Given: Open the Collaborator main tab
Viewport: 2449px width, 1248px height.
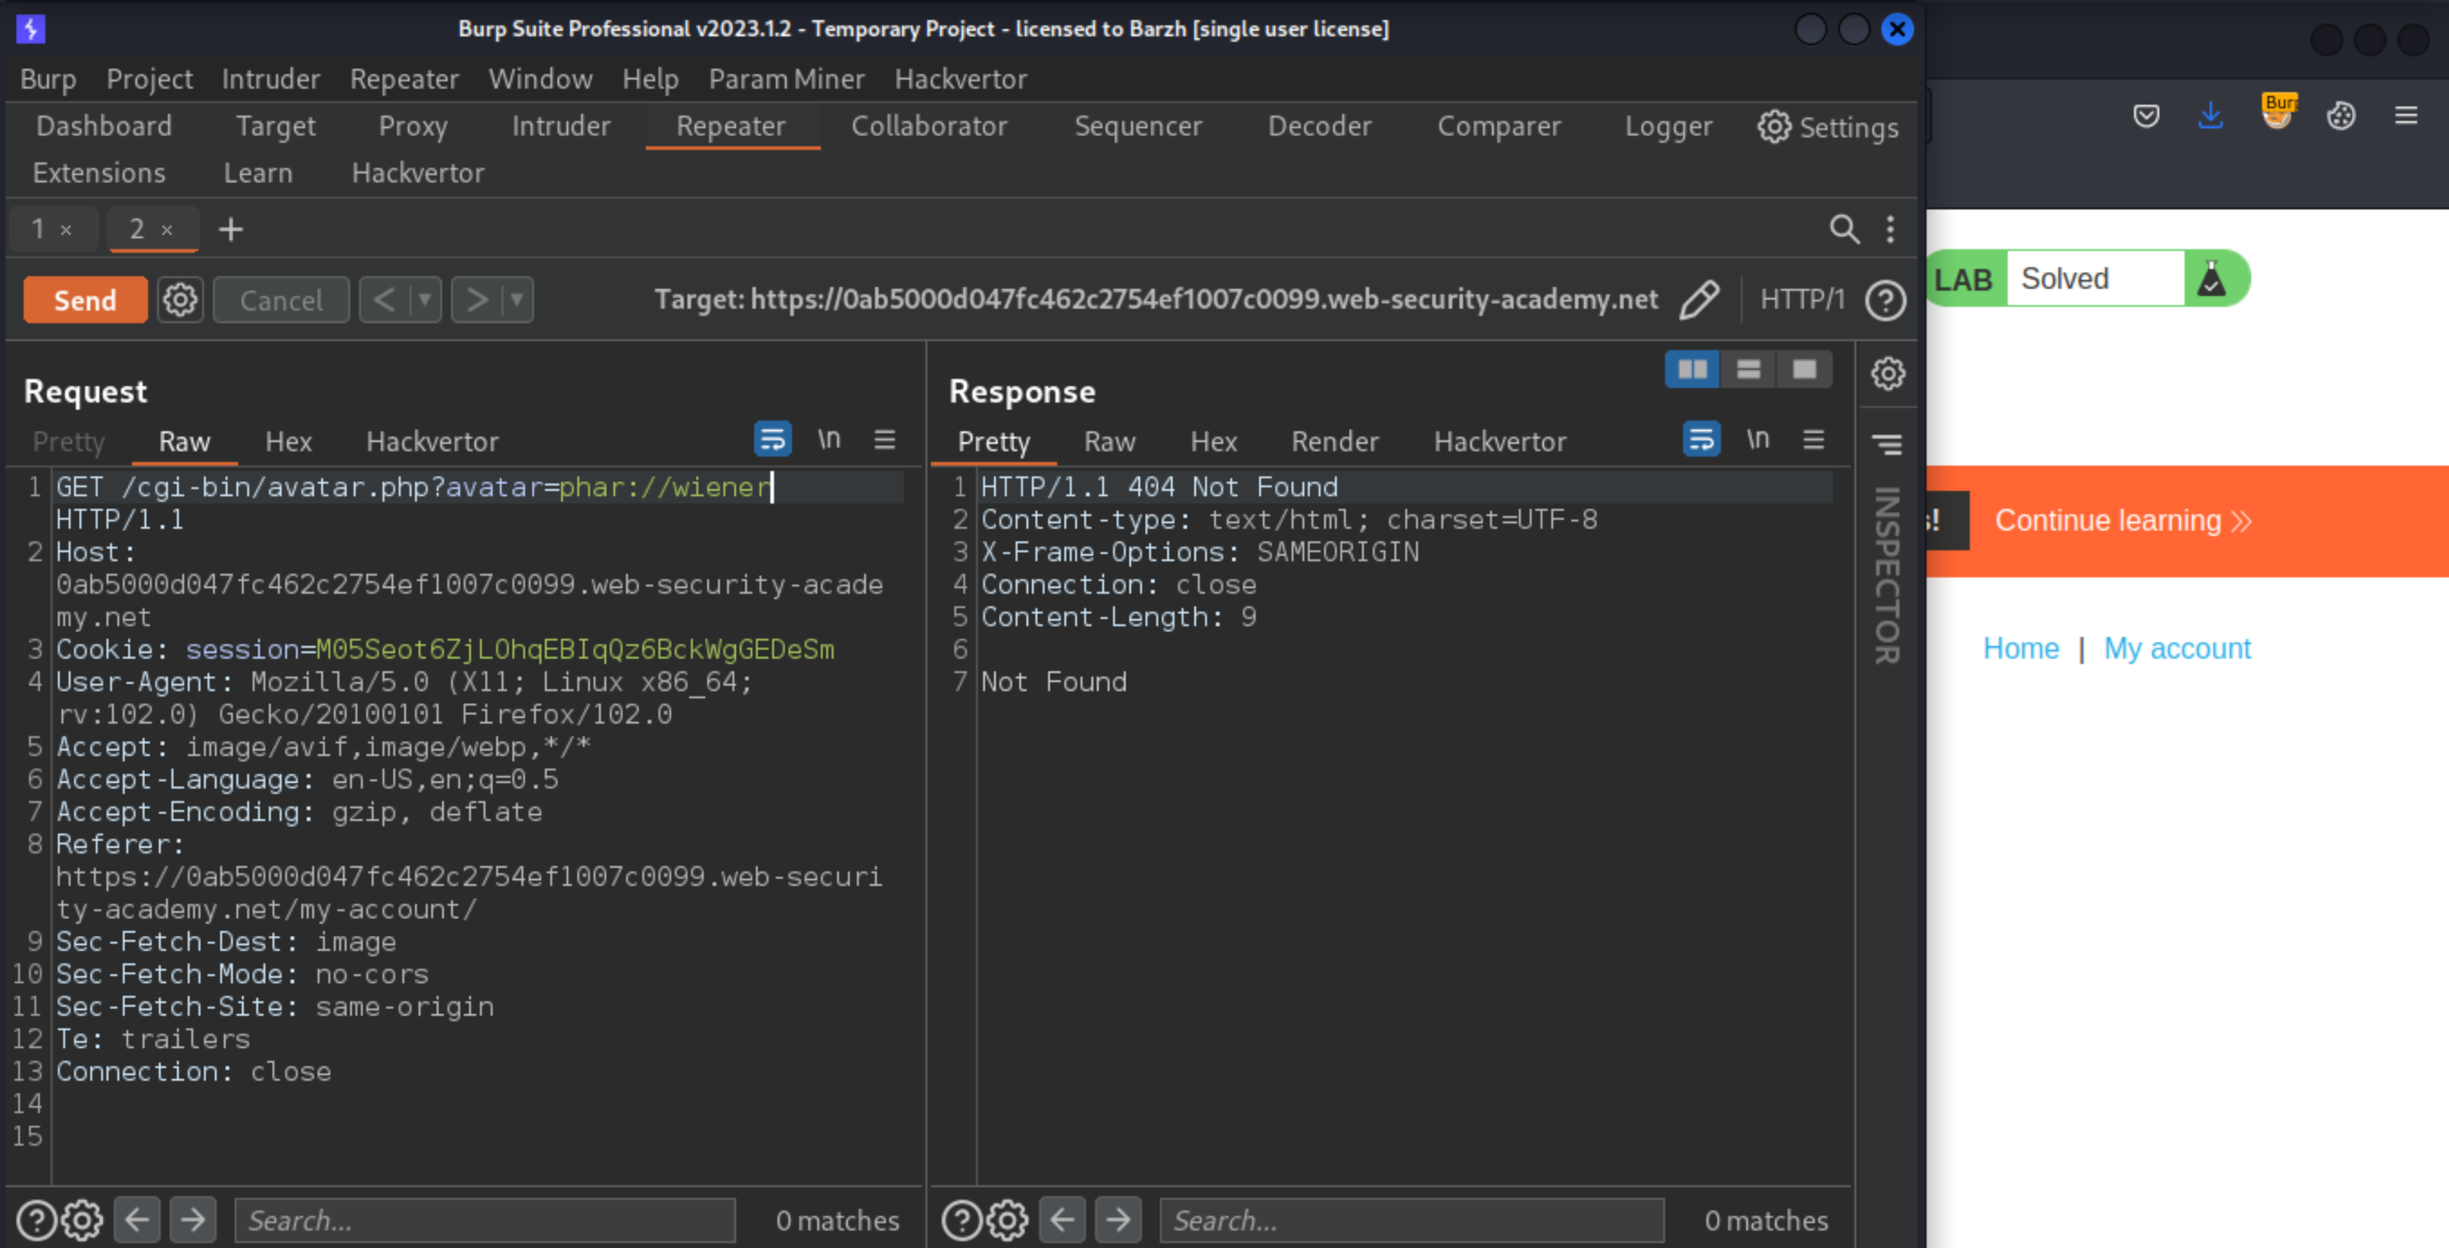Looking at the screenshot, I should click(x=929, y=127).
